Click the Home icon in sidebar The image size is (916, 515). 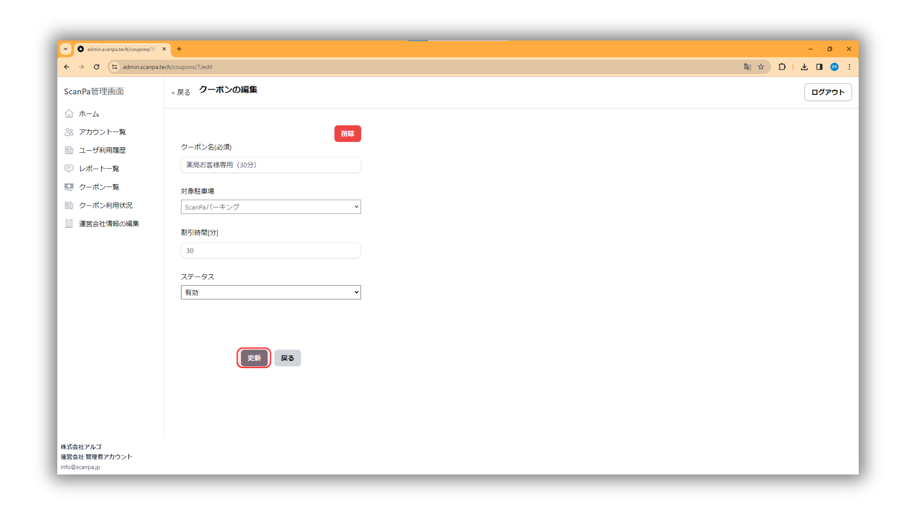[x=69, y=113]
